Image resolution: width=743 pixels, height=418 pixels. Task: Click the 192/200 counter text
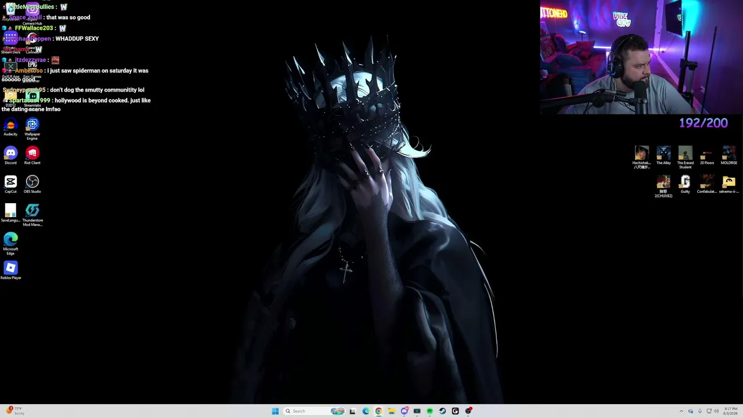pyautogui.click(x=704, y=122)
